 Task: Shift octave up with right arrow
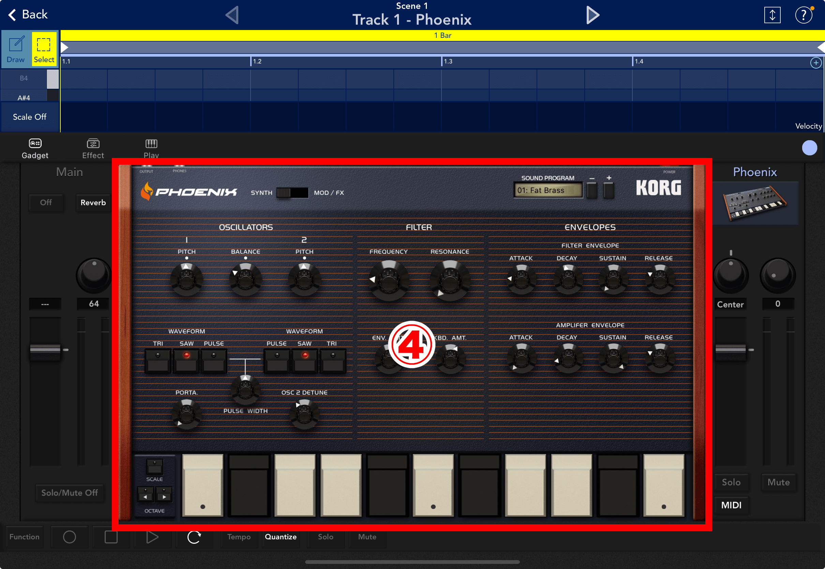point(164,495)
